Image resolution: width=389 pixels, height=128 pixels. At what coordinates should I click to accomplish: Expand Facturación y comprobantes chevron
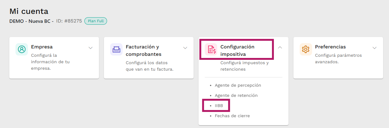[x=185, y=48]
